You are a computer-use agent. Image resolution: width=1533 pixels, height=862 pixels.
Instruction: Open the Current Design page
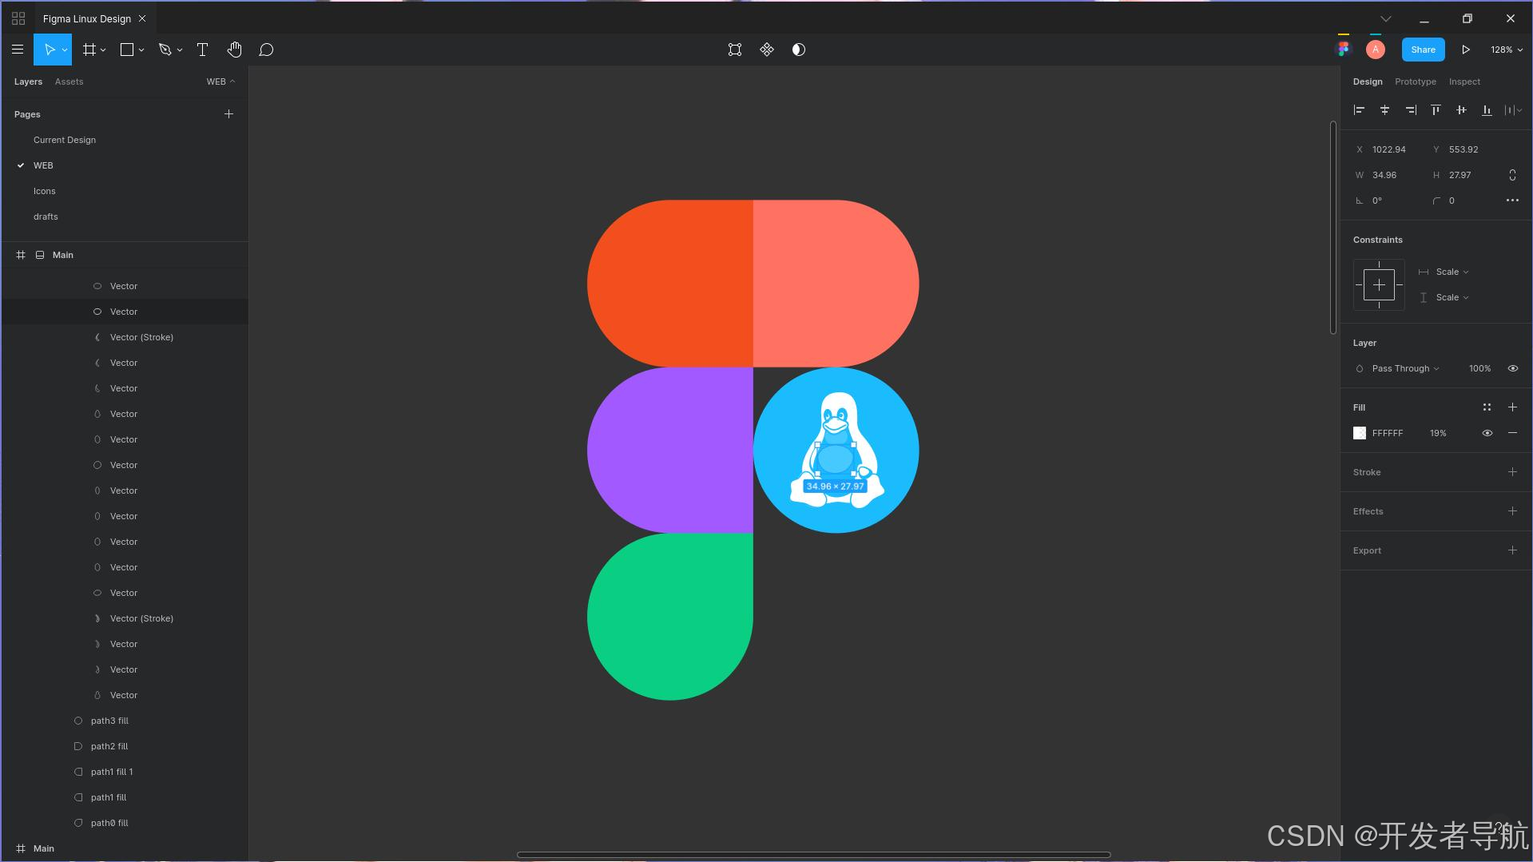click(65, 140)
